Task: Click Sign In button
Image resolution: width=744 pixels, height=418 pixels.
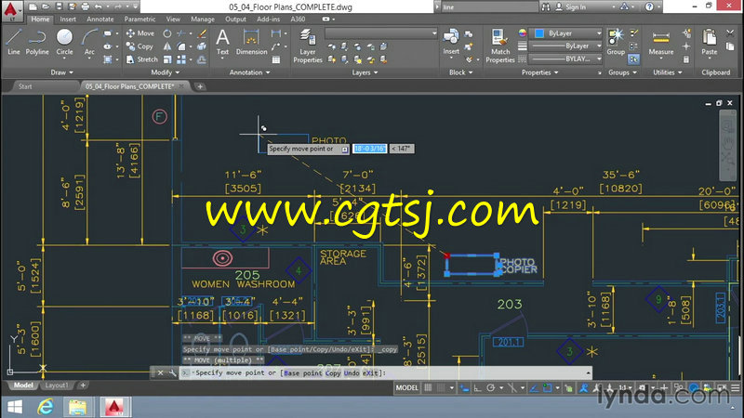Action: pyautogui.click(x=571, y=7)
